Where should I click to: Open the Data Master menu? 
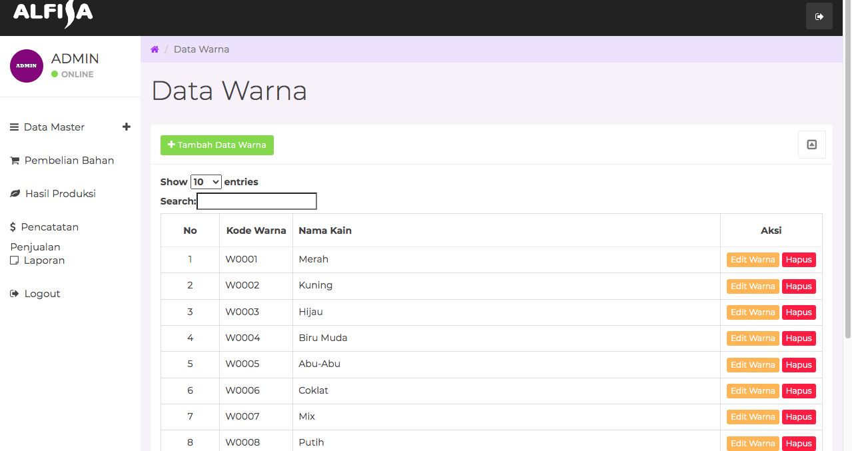(53, 127)
